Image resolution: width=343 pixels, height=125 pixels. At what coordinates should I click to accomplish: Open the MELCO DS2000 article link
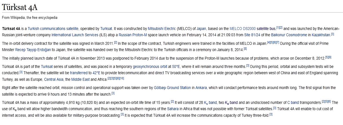241,29
